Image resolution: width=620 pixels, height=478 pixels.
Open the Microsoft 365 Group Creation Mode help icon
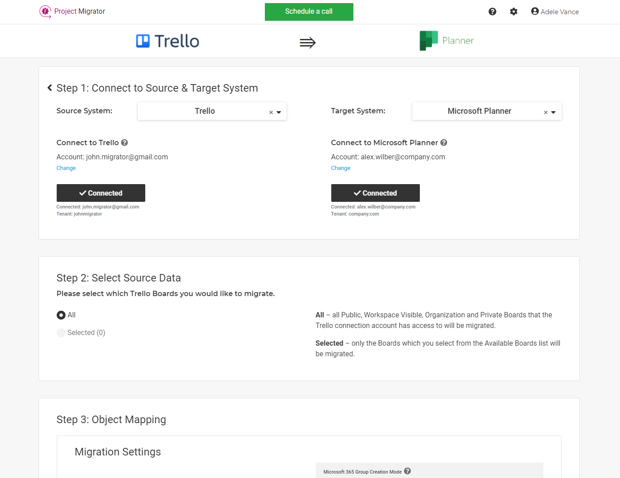click(x=407, y=471)
